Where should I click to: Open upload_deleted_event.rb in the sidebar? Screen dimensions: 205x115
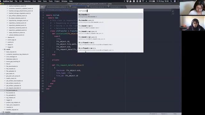point(16,35)
